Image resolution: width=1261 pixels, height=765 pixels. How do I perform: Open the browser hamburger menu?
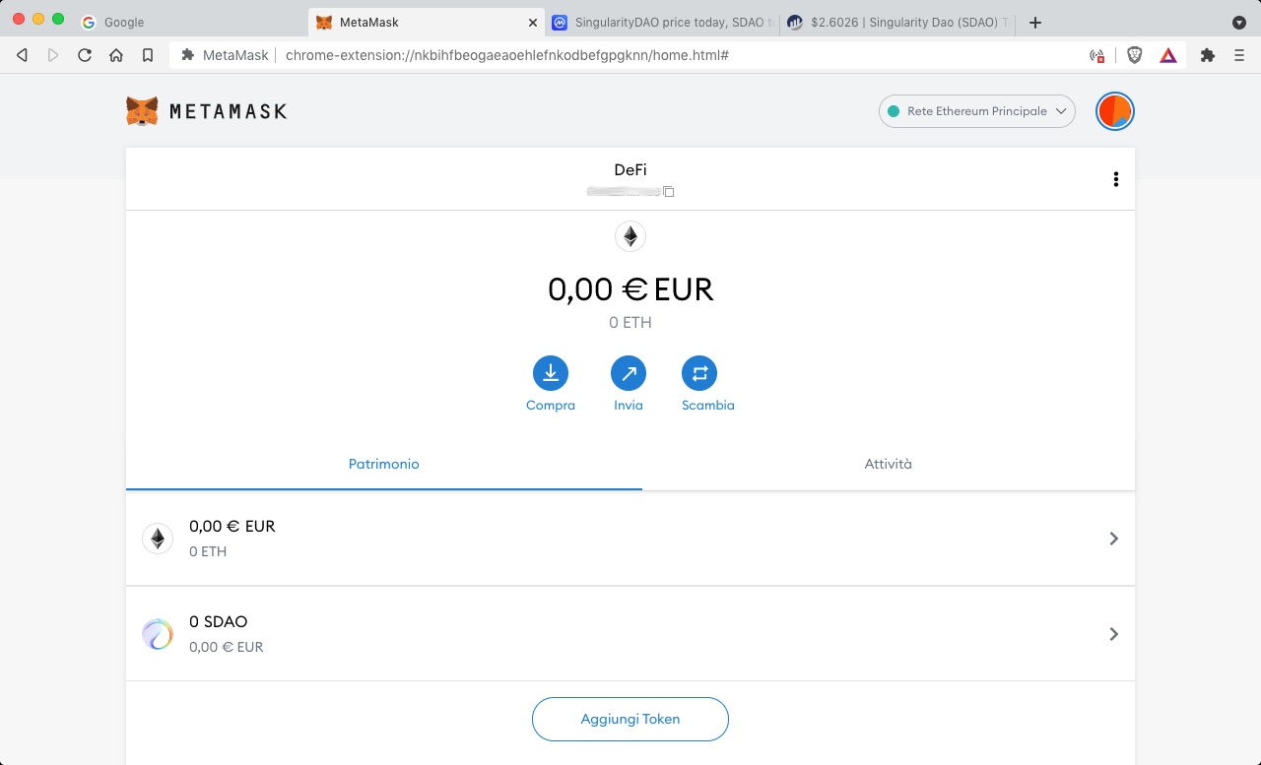[x=1239, y=55]
